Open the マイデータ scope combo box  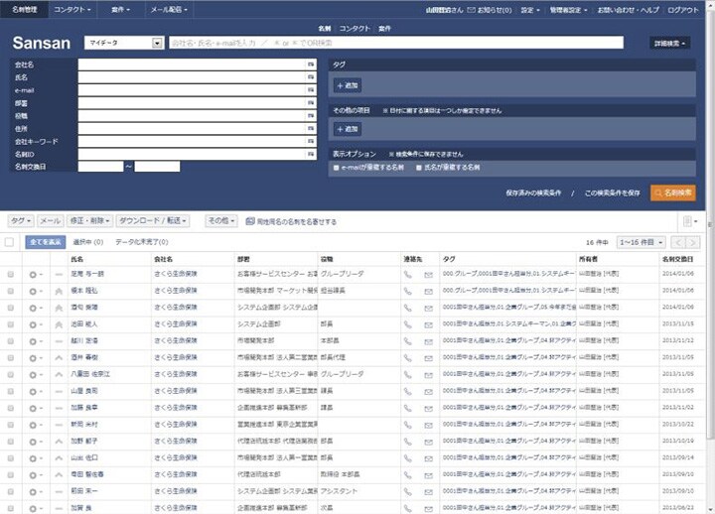[124, 43]
